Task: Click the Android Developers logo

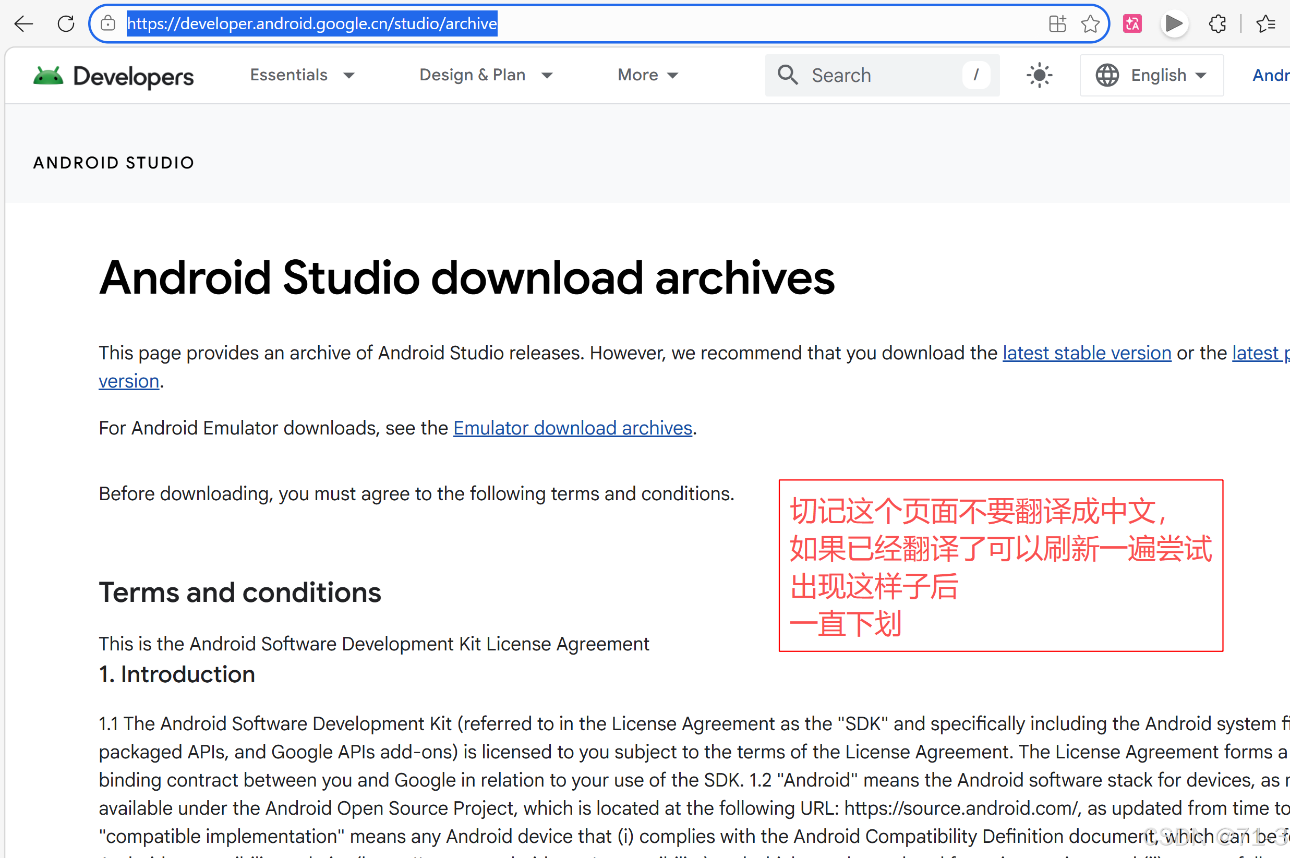Action: coord(113,76)
